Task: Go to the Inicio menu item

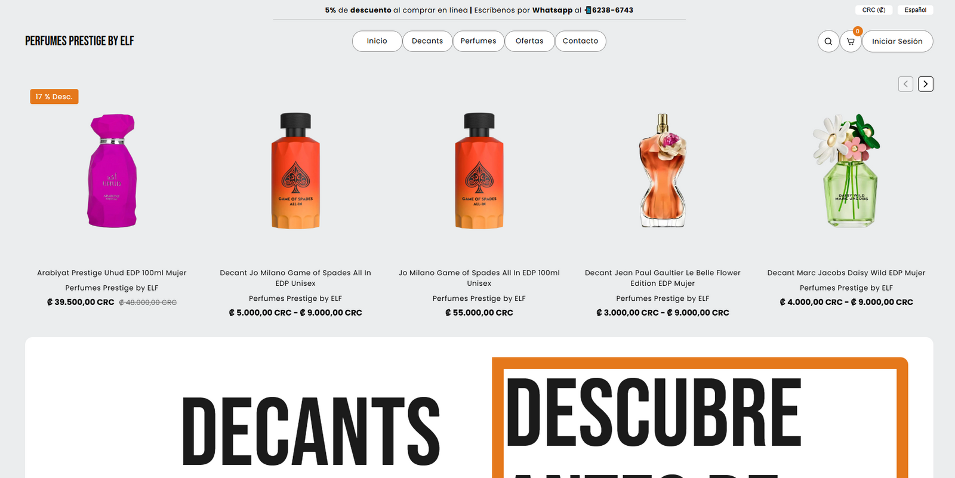Action: (x=377, y=41)
